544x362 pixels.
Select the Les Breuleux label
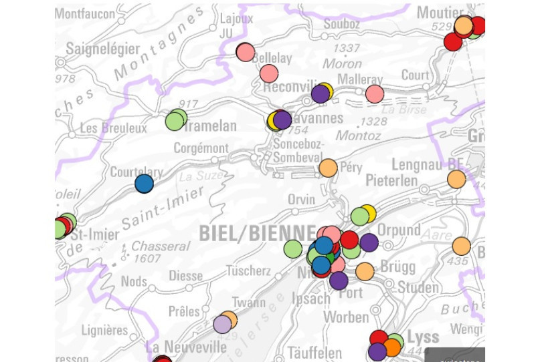click(114, 128)
